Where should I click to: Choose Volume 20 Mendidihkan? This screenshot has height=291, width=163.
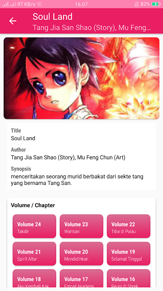click(81, 254)
